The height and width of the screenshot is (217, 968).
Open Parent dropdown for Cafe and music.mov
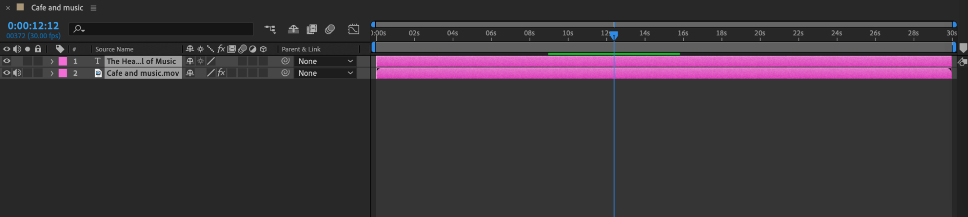325,73
